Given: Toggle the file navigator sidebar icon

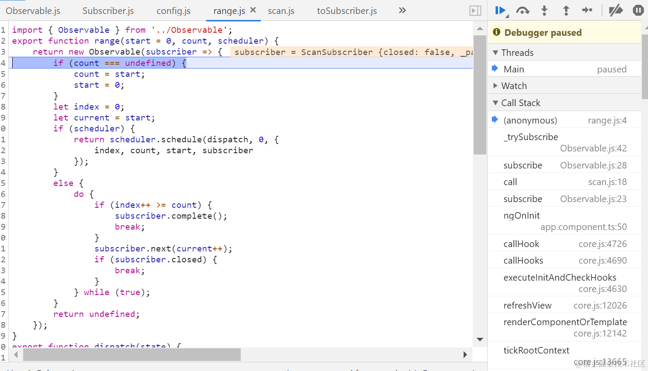Looking at the screenshot, I should tap(475, 10).
